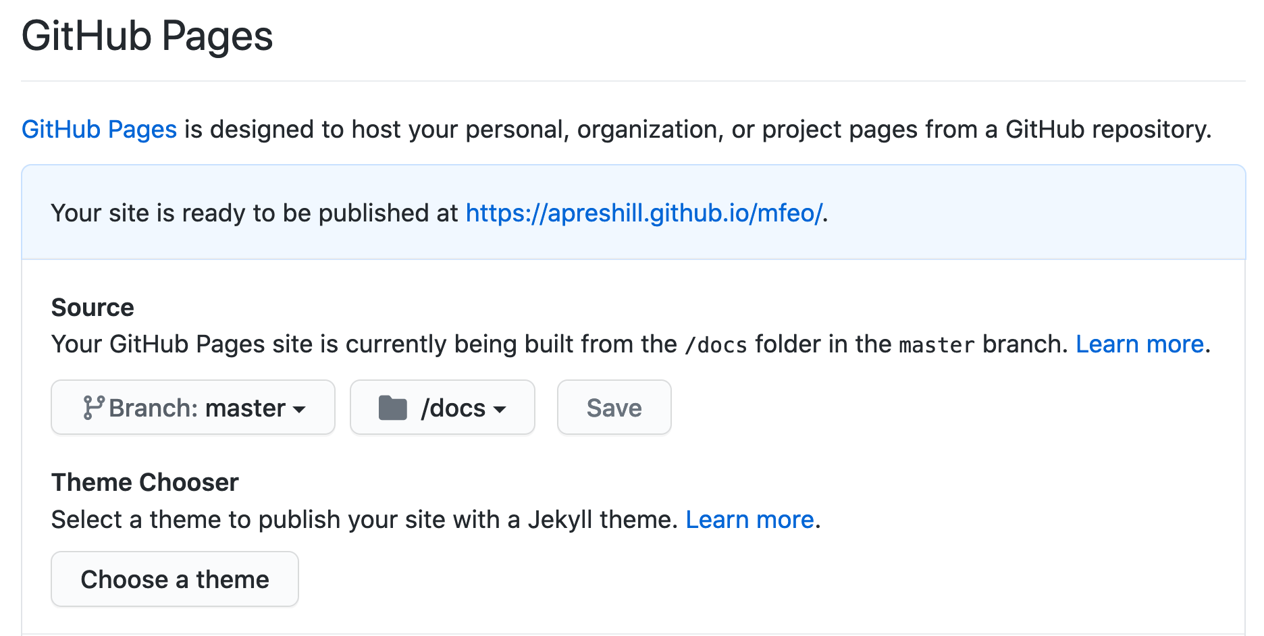Click the caret arrow next to /docs
1264x636 pixels.
coord(500,409)
